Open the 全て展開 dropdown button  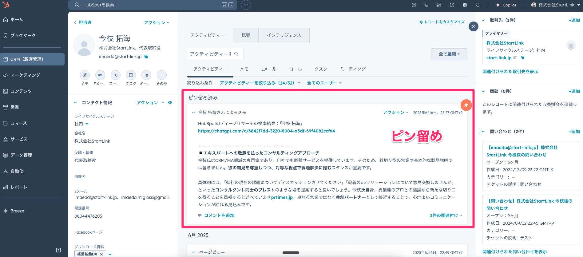click(449, 54)
